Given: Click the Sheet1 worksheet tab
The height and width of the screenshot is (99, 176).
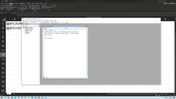Looking at the screenshot, I should click(9, 94).
